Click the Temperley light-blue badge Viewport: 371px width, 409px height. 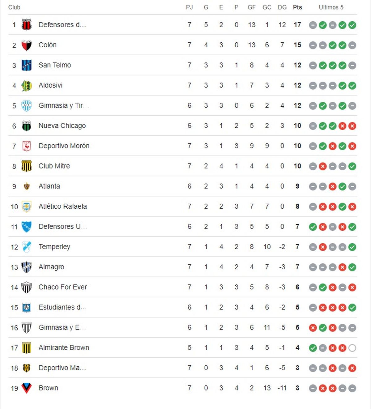[x=27, y=247]
